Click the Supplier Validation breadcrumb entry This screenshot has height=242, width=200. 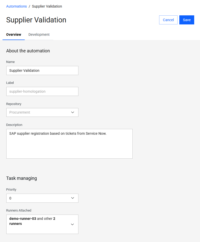(47, 6)
